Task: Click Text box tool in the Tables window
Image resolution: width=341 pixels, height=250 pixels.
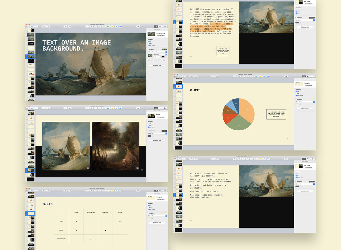Action: coord(87,190)
